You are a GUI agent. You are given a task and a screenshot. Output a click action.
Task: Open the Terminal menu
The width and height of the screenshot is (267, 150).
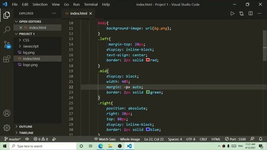91,5
